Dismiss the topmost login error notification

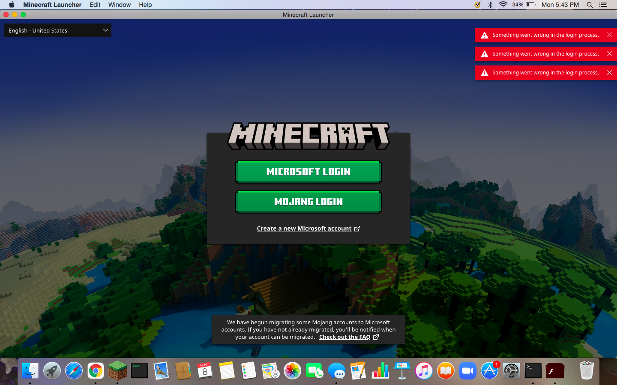[609, 35]
